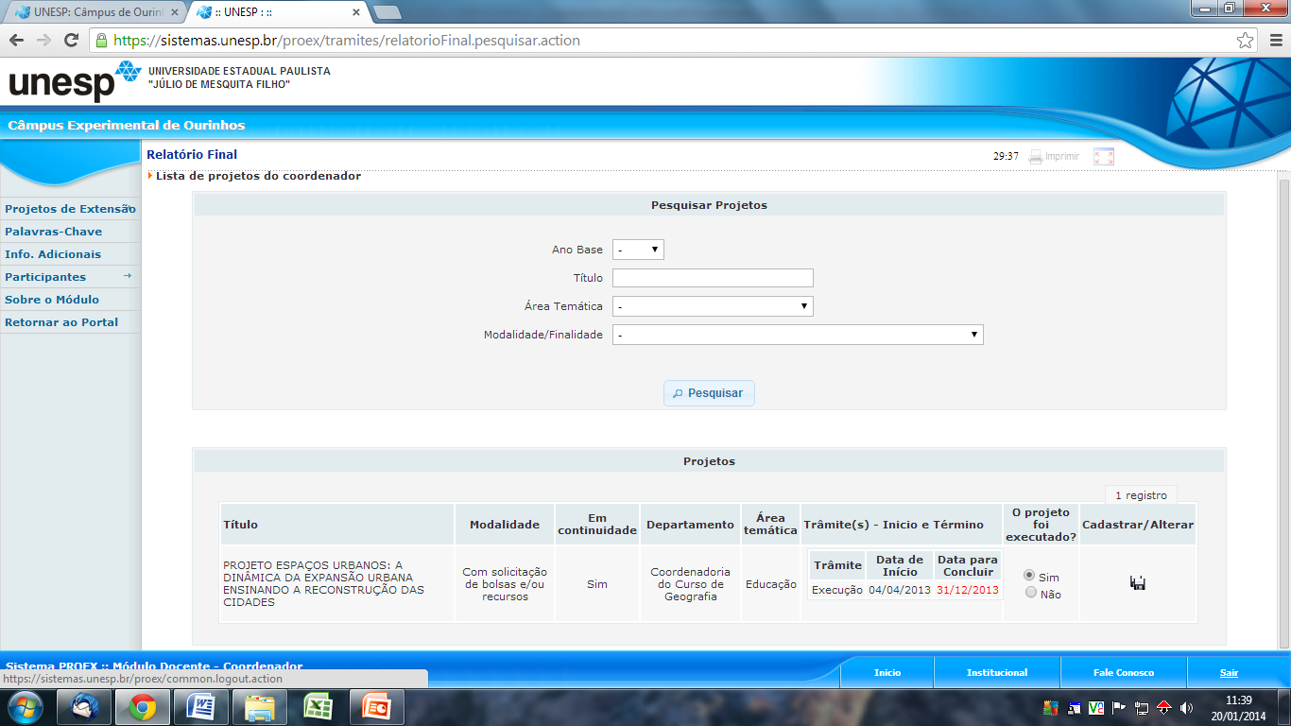Screen dimensions: 1291x726
Task: Select Retornar ao Portal in sidebar
Action: pos(70,322)
